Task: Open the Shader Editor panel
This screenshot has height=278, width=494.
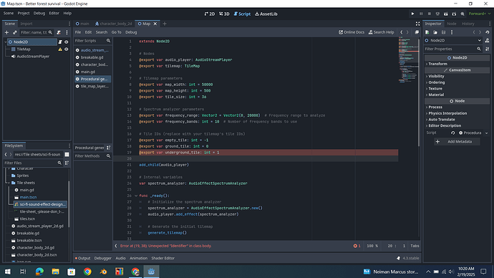Action: 163,258
